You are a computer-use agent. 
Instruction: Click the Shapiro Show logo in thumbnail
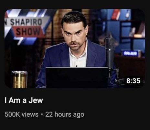point(25,27)
